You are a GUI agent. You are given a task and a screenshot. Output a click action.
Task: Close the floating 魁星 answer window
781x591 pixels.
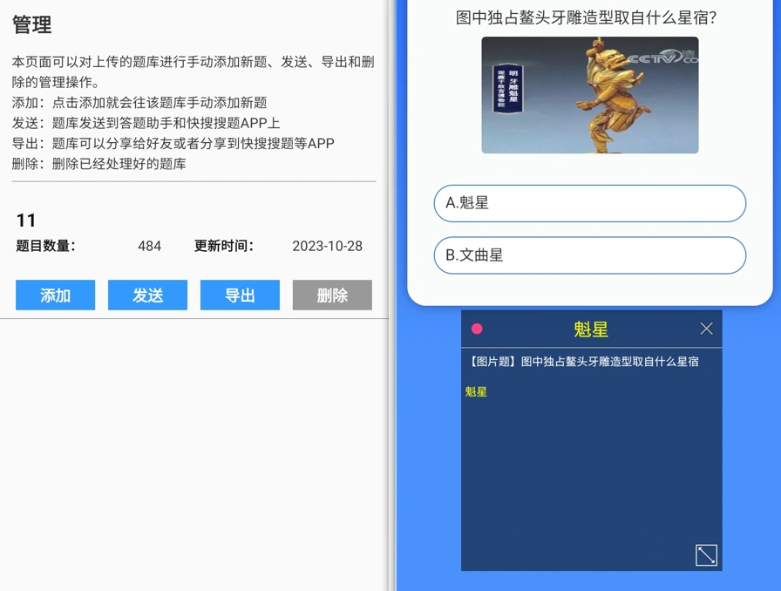(x=706, y=329)
